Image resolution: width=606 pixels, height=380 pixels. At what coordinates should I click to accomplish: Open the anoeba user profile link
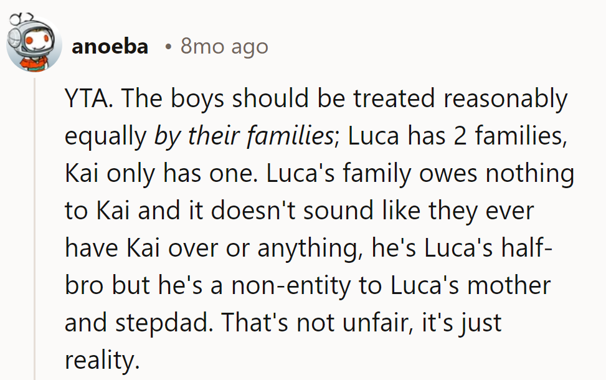(110, 47)
